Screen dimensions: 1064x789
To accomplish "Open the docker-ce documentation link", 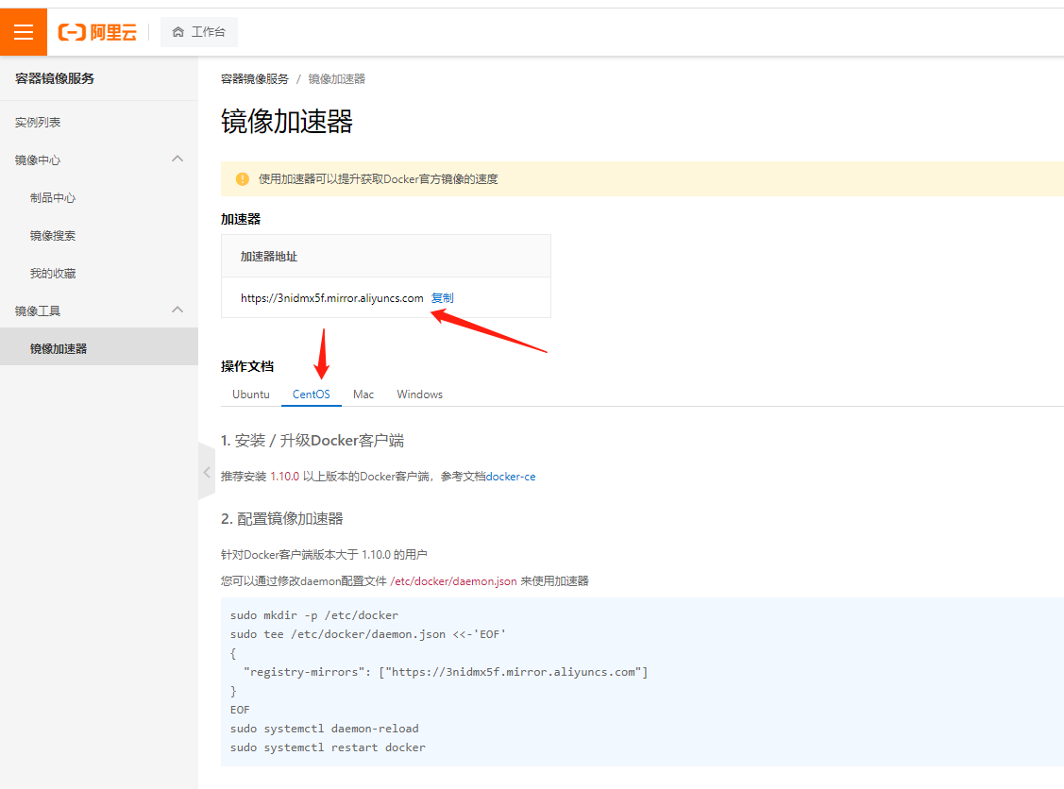I will [x=511, y=477].
